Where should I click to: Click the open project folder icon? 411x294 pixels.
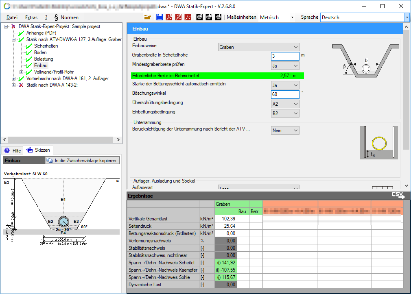[x=148, y=17]
